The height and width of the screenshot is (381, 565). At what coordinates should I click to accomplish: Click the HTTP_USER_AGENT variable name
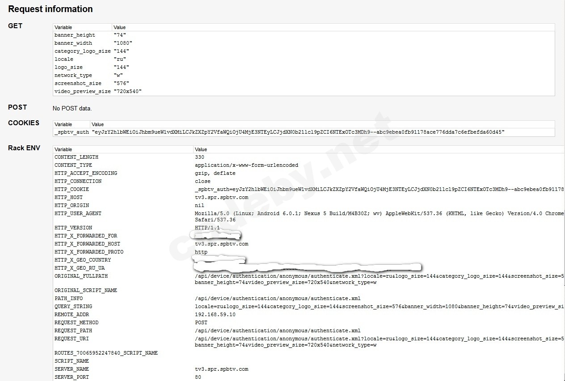click(x=78, y=214)
